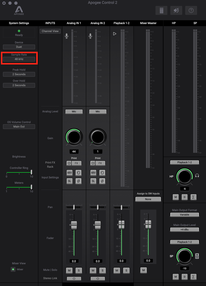Viewport: 206px width, 286px height.
Task: Click the Analog IN 1 fader handle
Action: 74,225
